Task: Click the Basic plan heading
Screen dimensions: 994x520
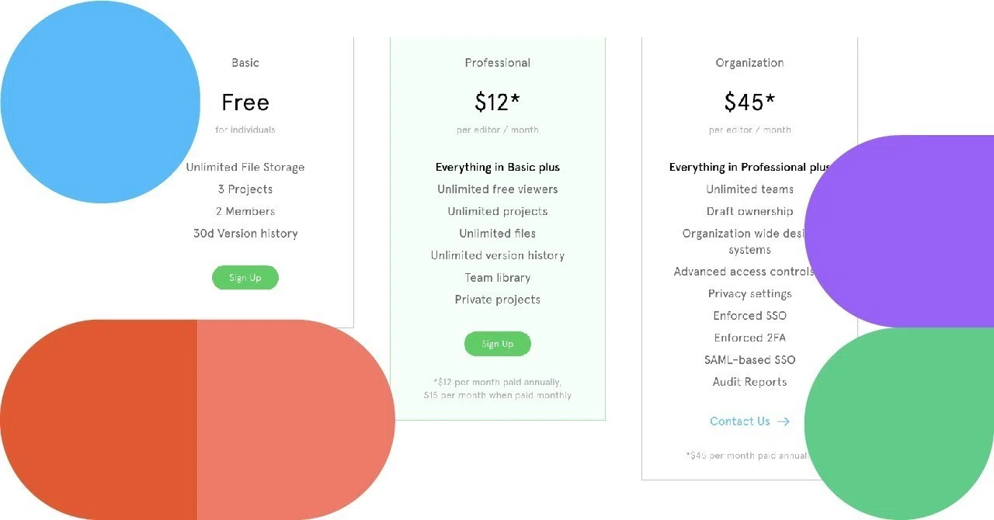Action: (x=245, y=63)
